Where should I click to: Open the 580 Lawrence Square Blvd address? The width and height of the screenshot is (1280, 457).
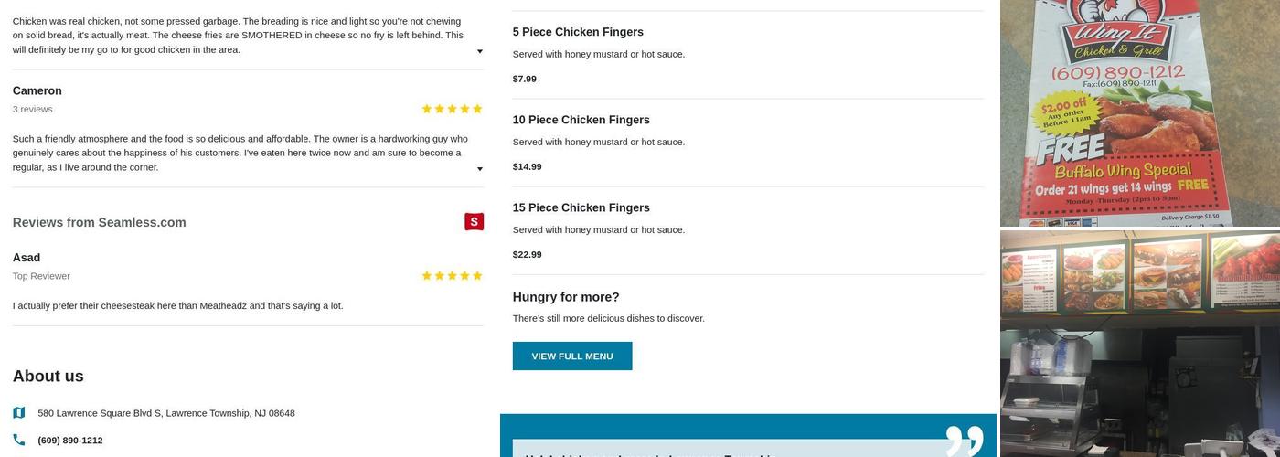(x=166, y=413)
